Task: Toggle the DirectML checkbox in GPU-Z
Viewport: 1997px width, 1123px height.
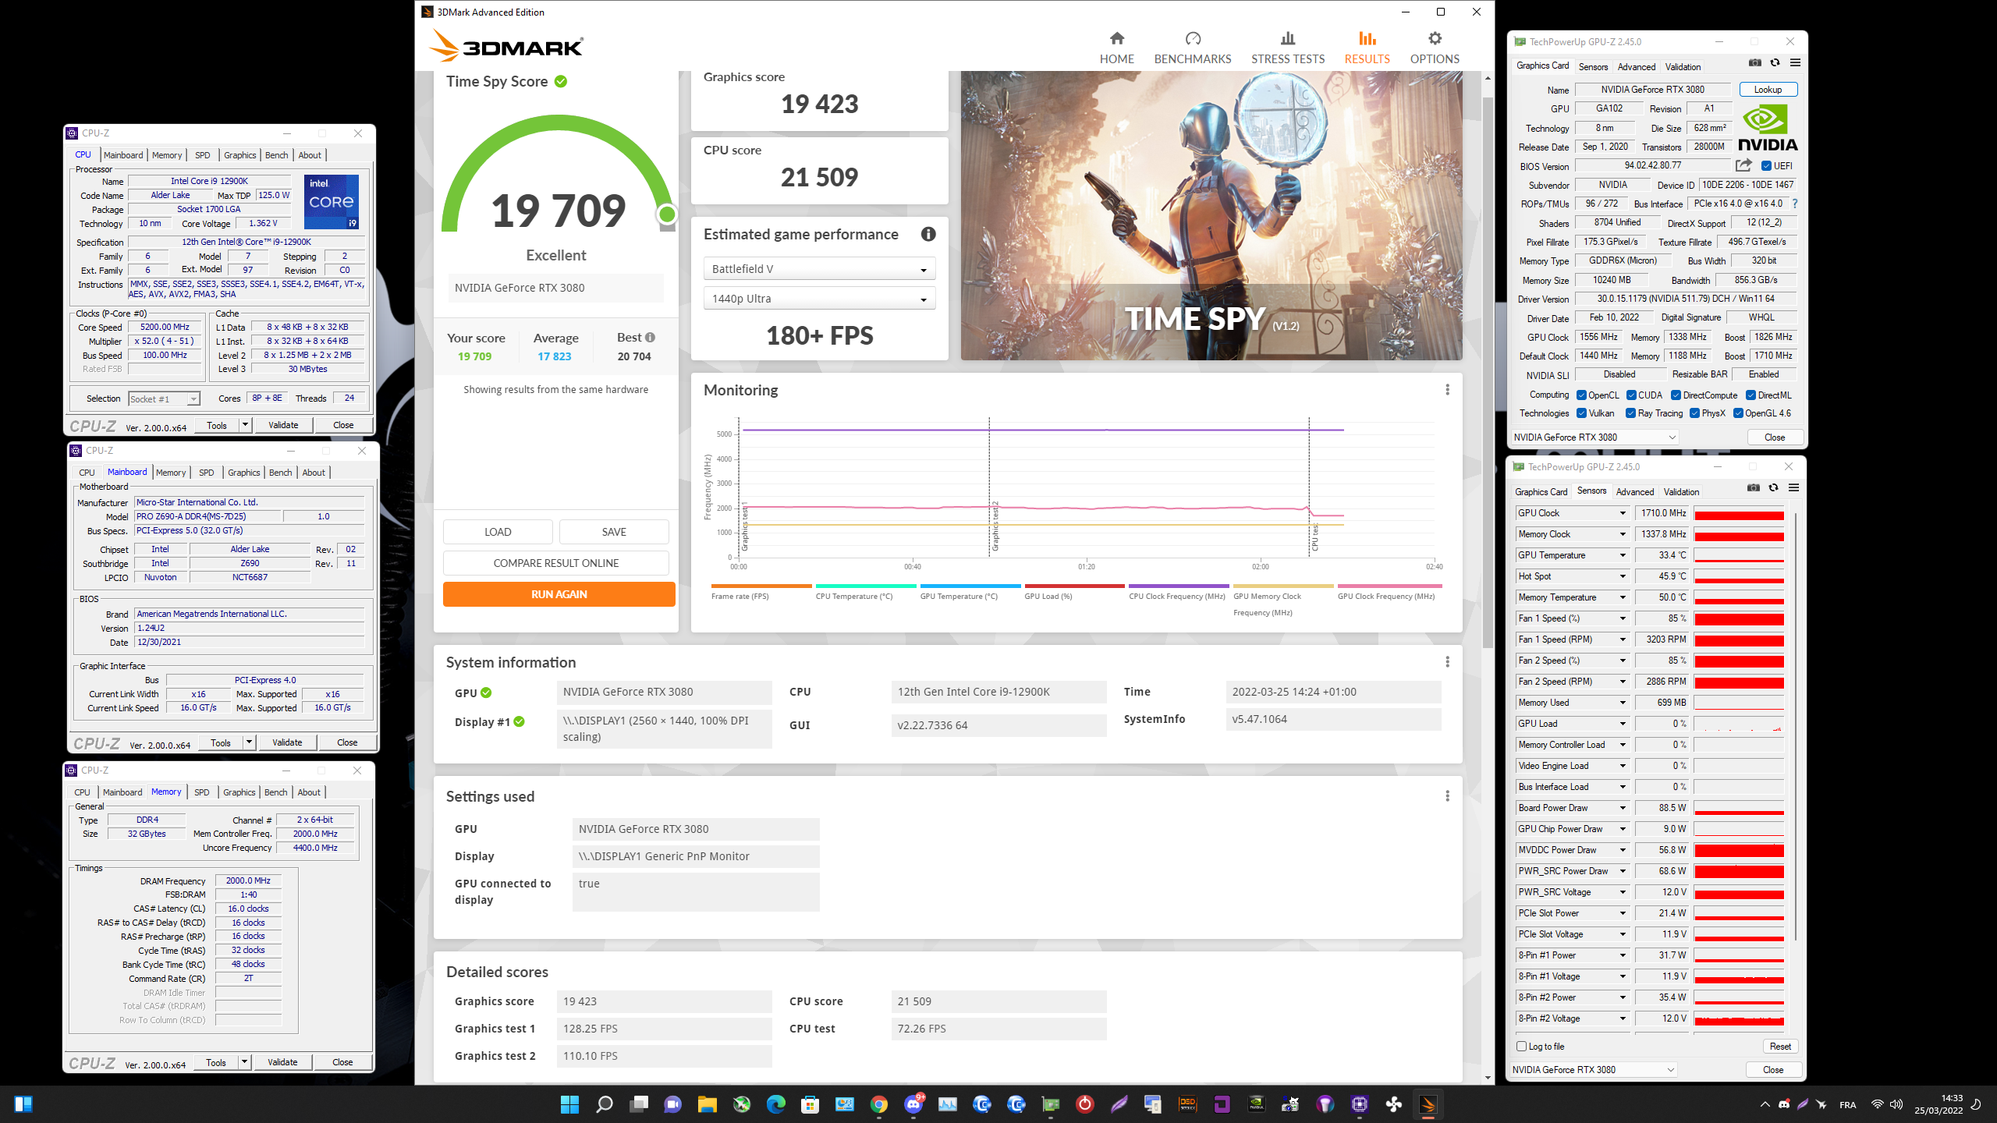Action: click(1750, 395)
